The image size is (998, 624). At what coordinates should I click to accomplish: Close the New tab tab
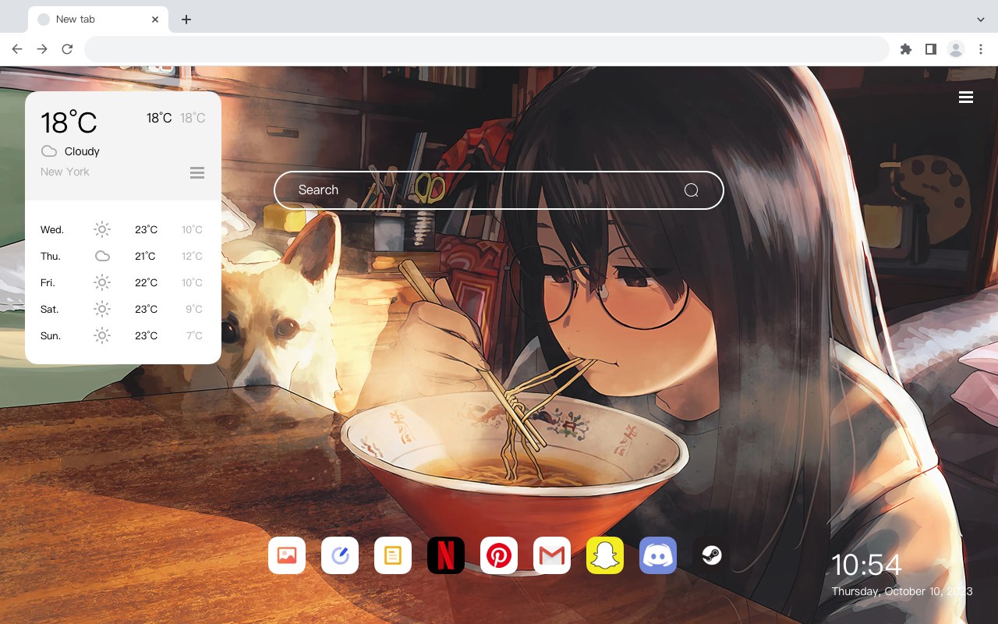tap(155, 19)
